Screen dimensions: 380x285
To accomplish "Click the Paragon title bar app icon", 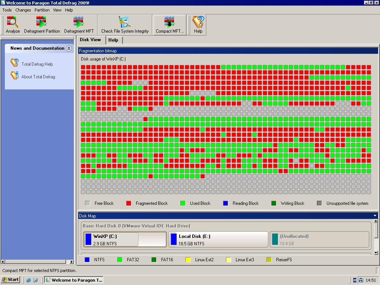I will pos(3,3).
